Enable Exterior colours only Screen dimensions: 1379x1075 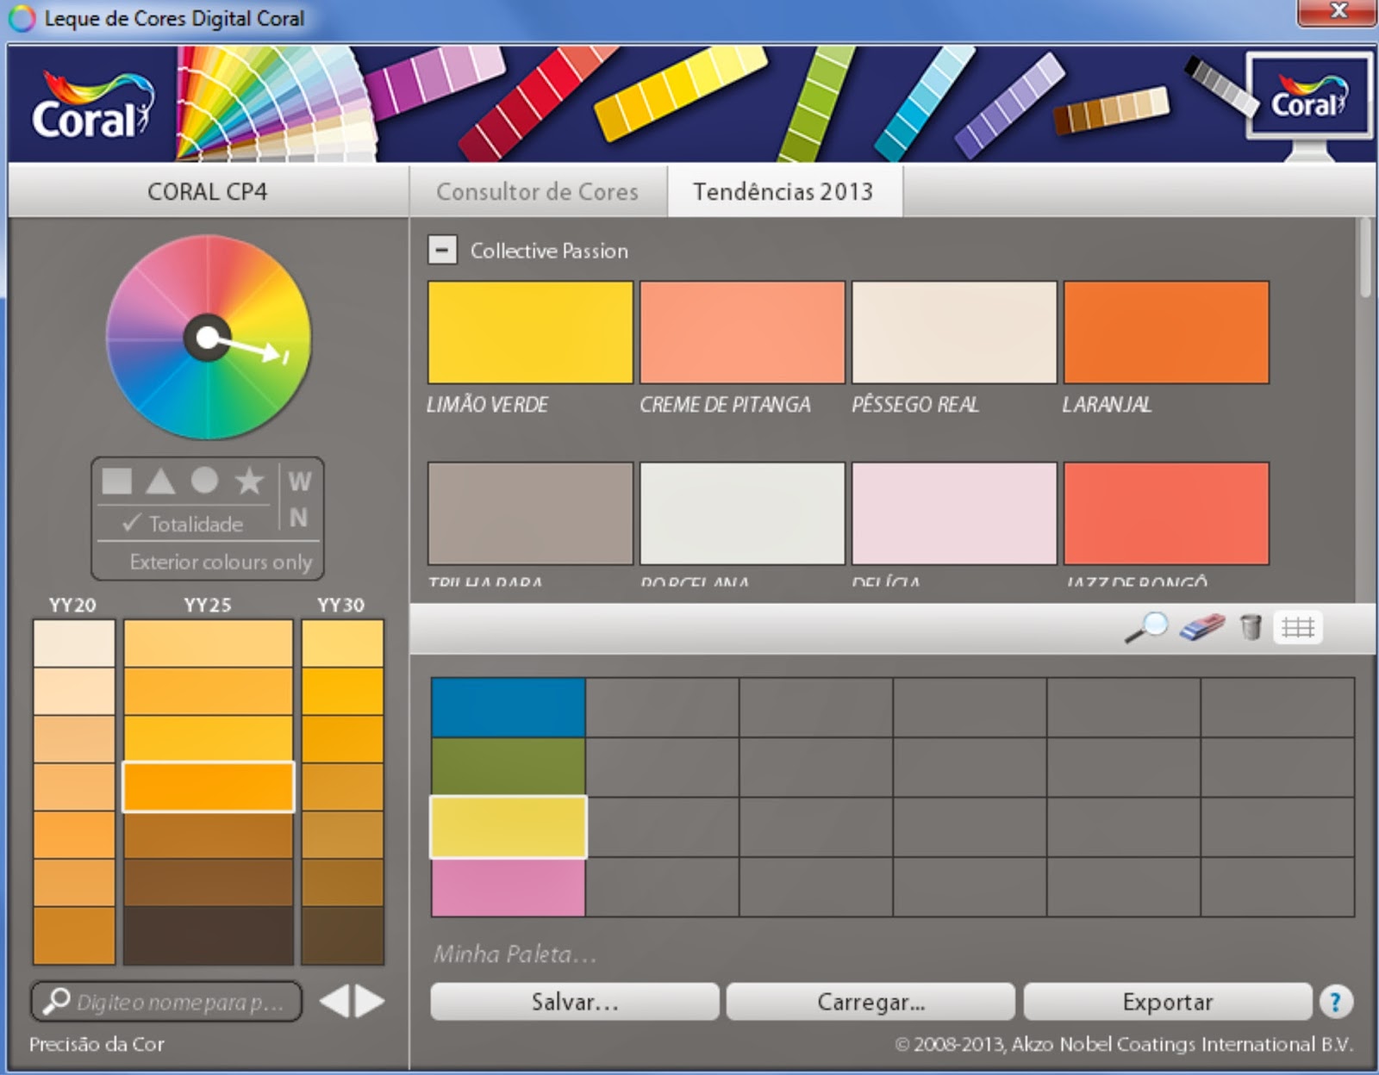click(x=221, y=562)
